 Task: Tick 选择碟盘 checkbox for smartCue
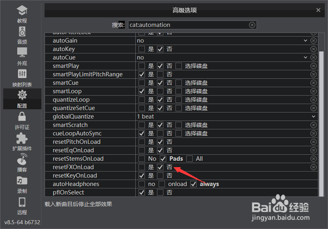click(179, 83)
